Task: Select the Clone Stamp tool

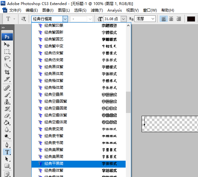Action: click(x=7, y=102)
